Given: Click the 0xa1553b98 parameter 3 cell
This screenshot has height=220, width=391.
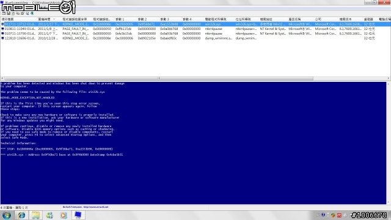Looking at the screenshot, I should coord(169,24).
